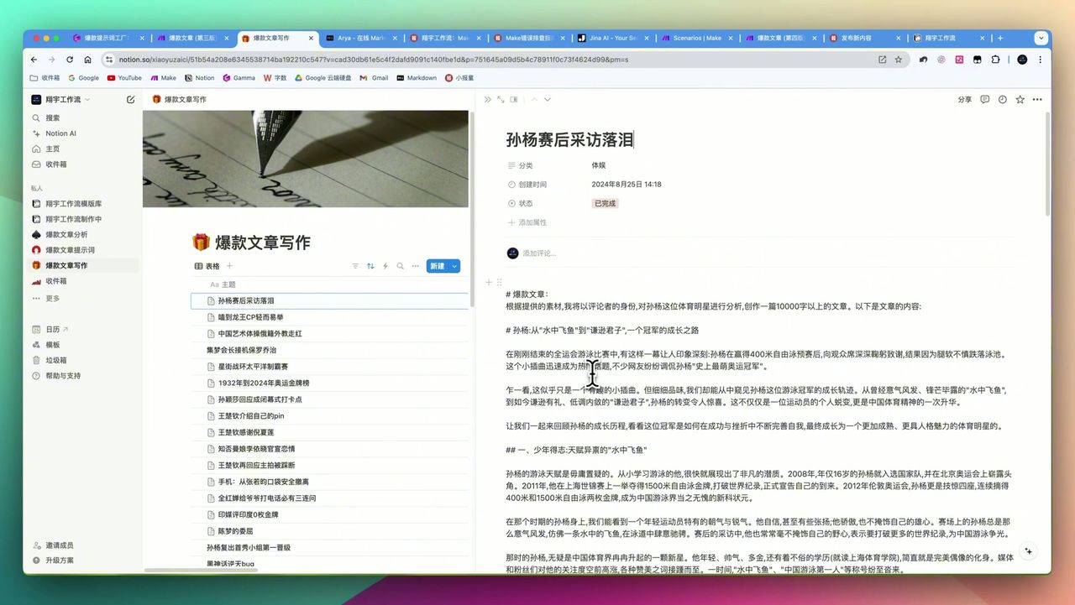This screenshot has height=605, width=1075.
Task: Click the 分享 (Share) button
Action: pos(963,99)
